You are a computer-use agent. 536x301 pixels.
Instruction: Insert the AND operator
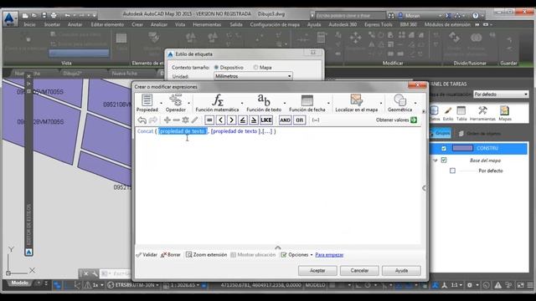(x=285, y=120)
